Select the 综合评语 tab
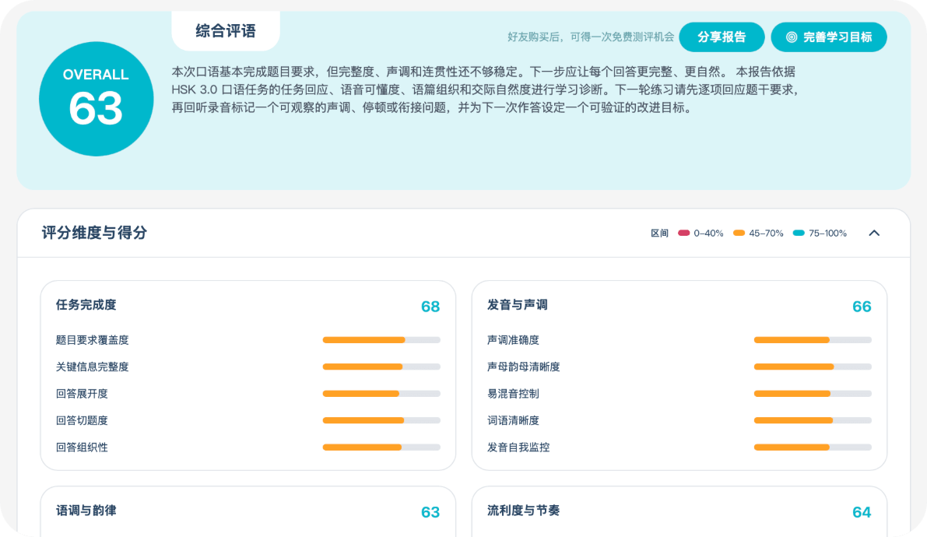 225,31
